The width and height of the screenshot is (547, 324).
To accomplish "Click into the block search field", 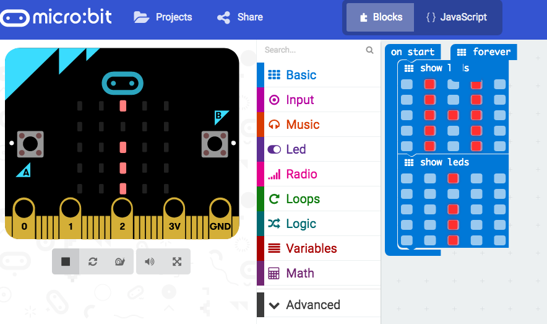I will coord(312,50).
